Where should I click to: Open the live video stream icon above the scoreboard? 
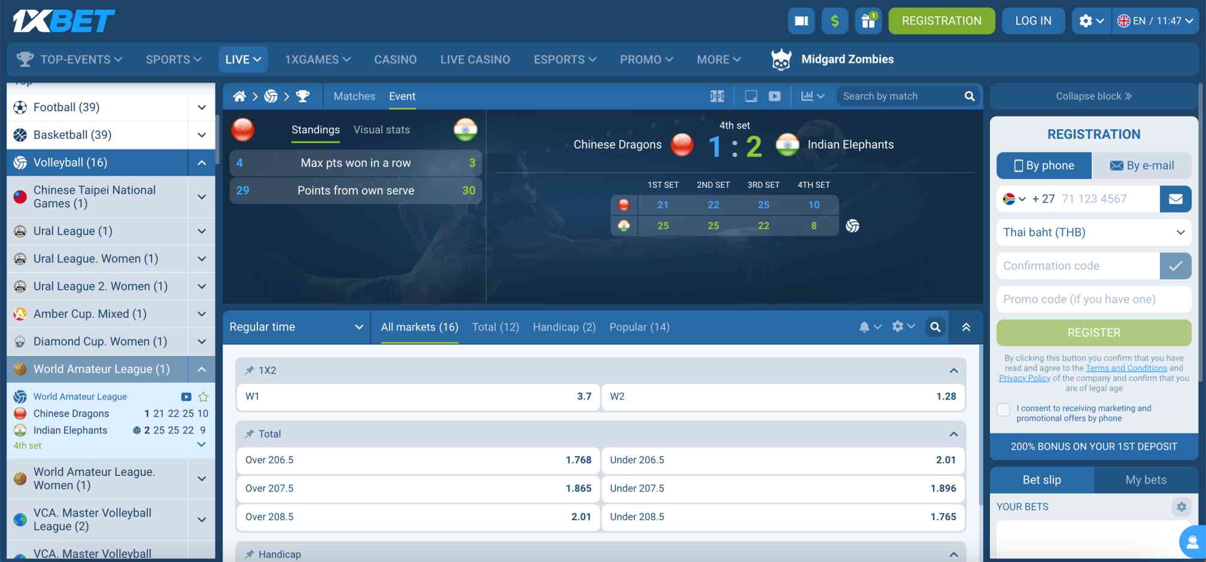pyautogui.click(x=775, y=96)
